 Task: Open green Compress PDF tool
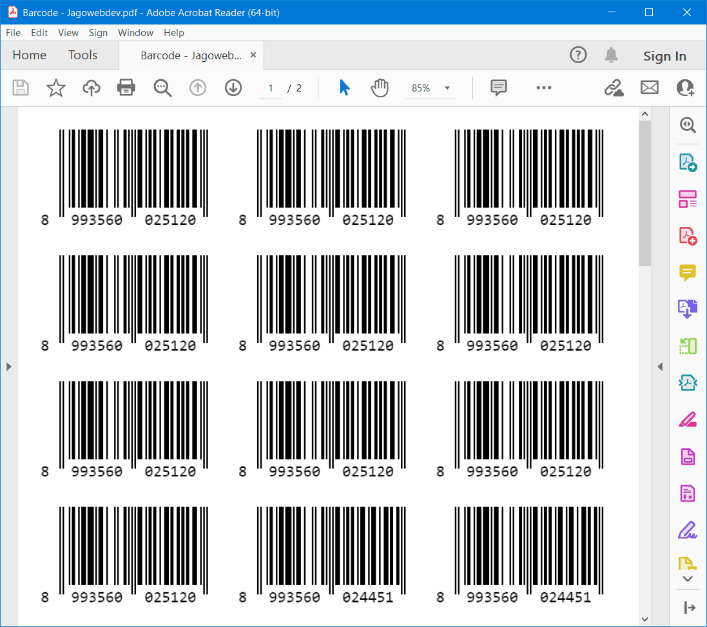tap(688, 346)
